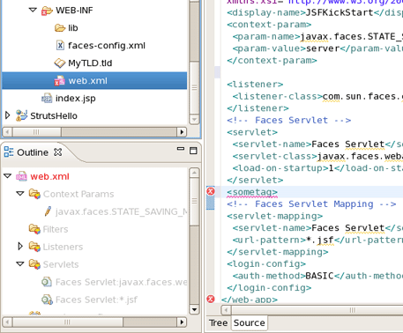Minimize the Outline view panel
This screenshot has width=403, height=333.
coord(181,149)
